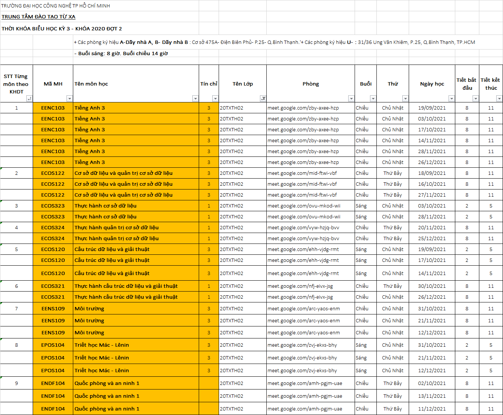The height and width of the screenshot is (415, 503).
Task: Select TRƯỜNG ĐẠI HỌC CÔNG NGHỆ TP HỒ CHÍ MINH cell
Action: (x=56, y=6)
